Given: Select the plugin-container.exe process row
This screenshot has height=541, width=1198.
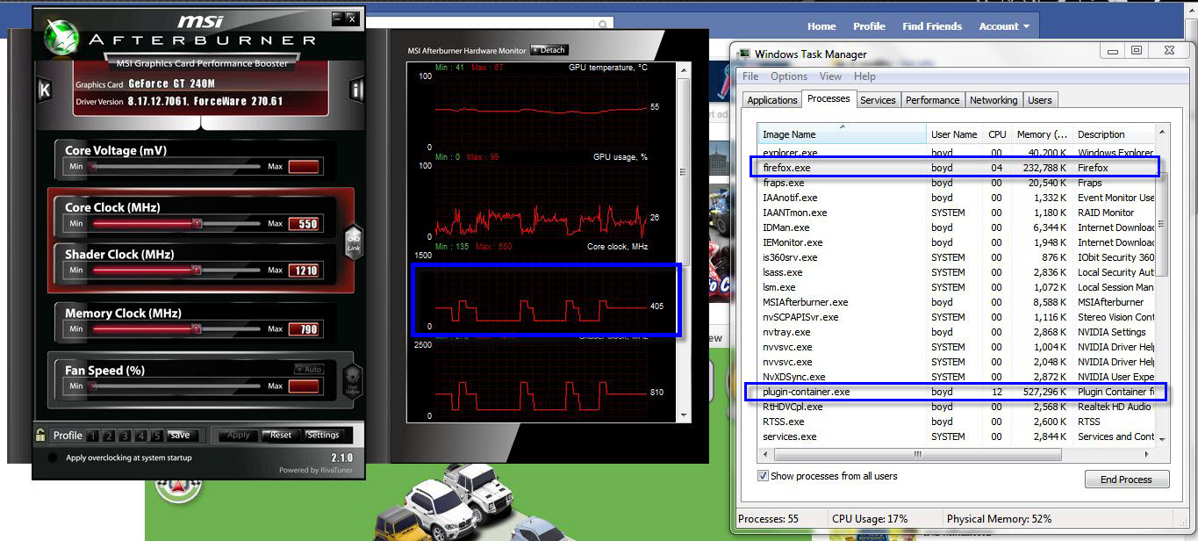Looking at the screenshot, I should (958, 392).
